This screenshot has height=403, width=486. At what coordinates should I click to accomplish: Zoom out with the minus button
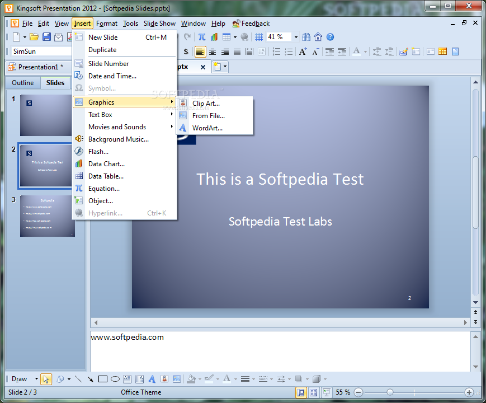(358, 393)
